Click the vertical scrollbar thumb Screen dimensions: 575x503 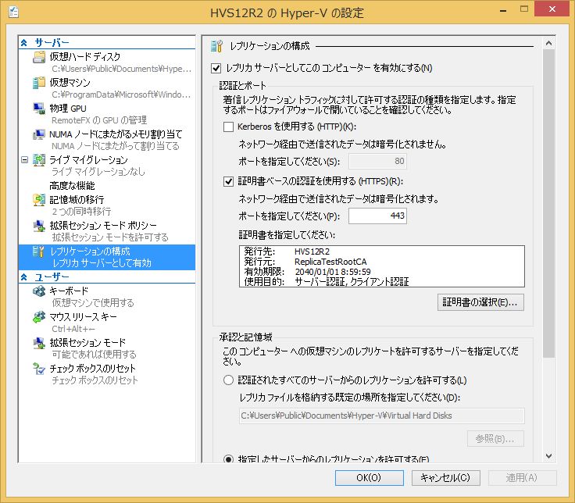[x=548, y=204]
